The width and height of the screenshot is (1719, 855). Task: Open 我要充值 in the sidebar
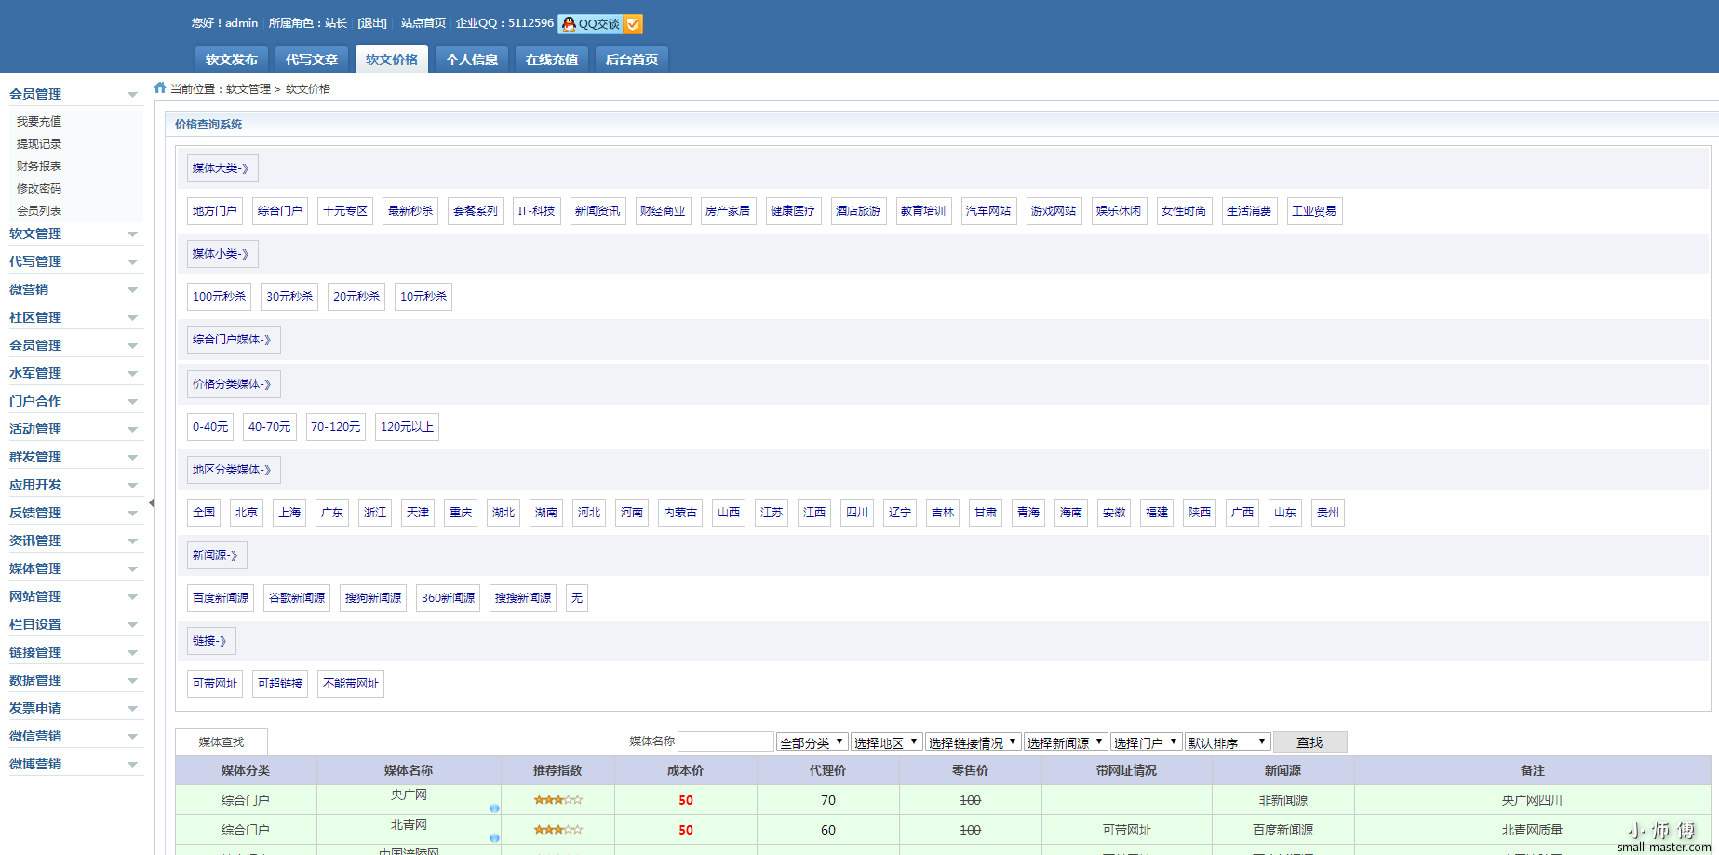(39, 122)
